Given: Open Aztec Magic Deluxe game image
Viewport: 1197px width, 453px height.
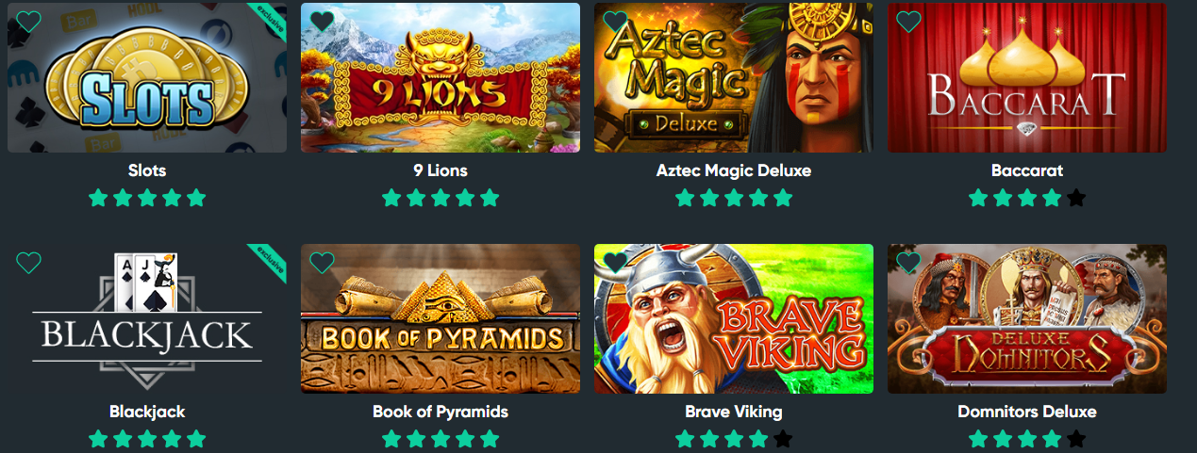Looking at the screenshot, I should pos(734,77).
